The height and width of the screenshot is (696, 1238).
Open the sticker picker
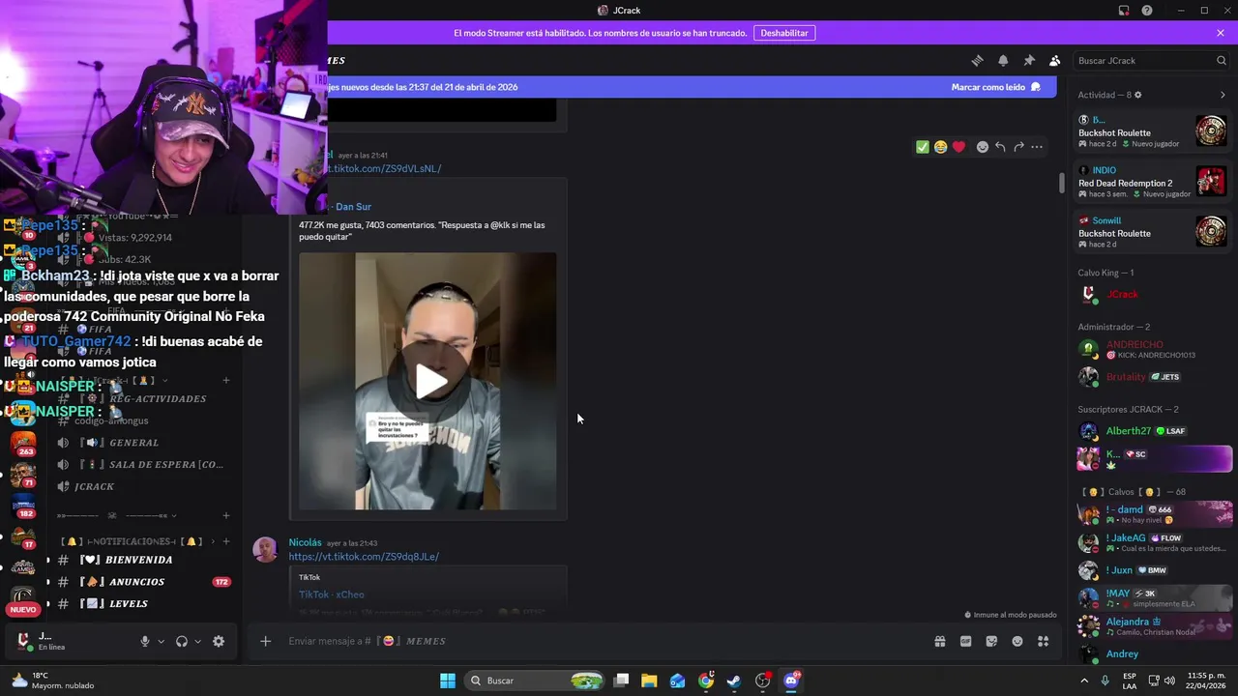tap(991, 641)
